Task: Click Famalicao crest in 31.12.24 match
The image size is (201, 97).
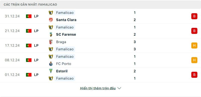Action: (51, 13)
